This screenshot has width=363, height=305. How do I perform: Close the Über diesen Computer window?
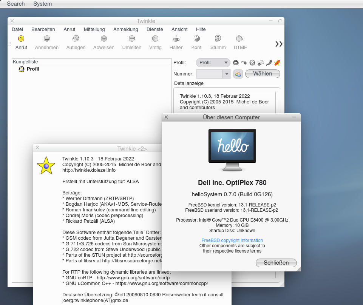166,117
